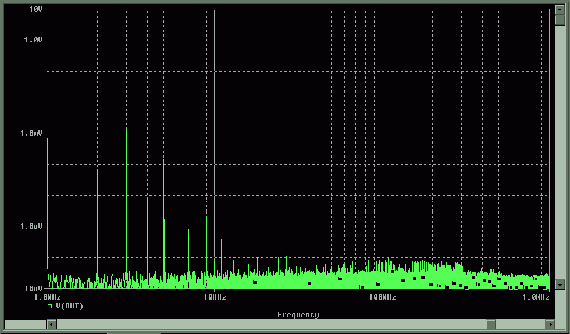Click the horizontal scrollbar right arrow
This screenshot has height=334, width=570.
[550, 324]
